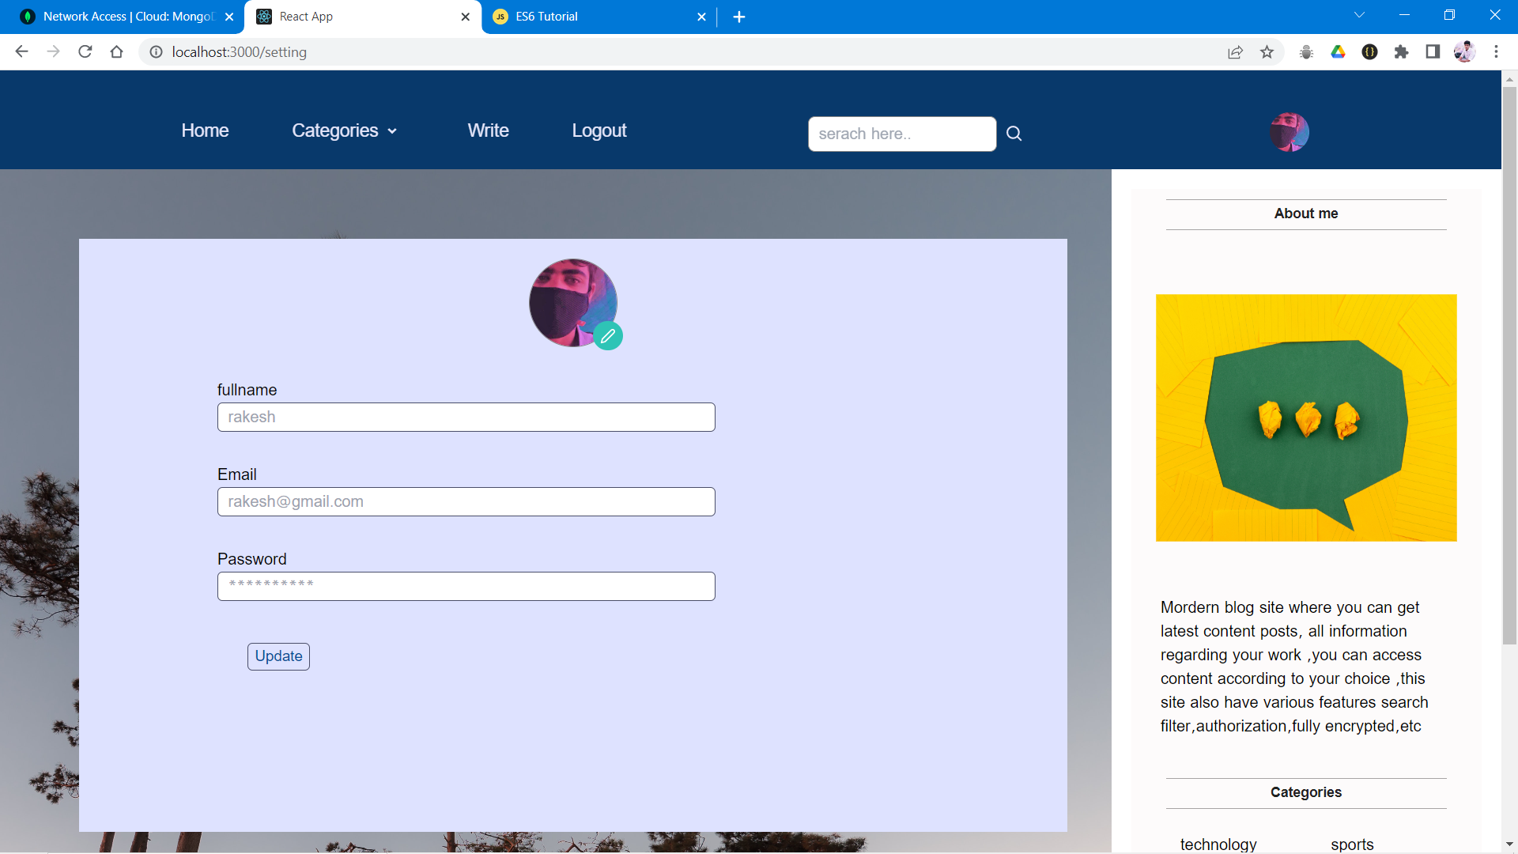1518x854 pixels.
Task: Switch to the ES6 Tutorial tab
Action: pyautogui.click(x=593, y=17)
